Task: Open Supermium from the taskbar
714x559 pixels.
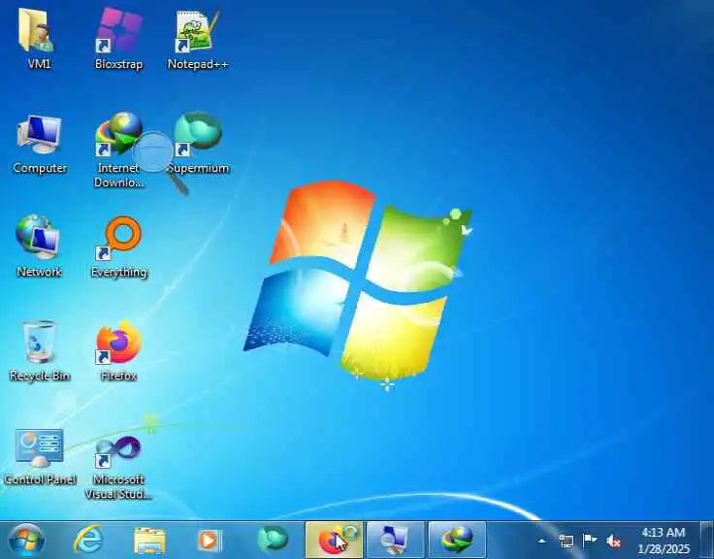Action: (x=273, y=540)
